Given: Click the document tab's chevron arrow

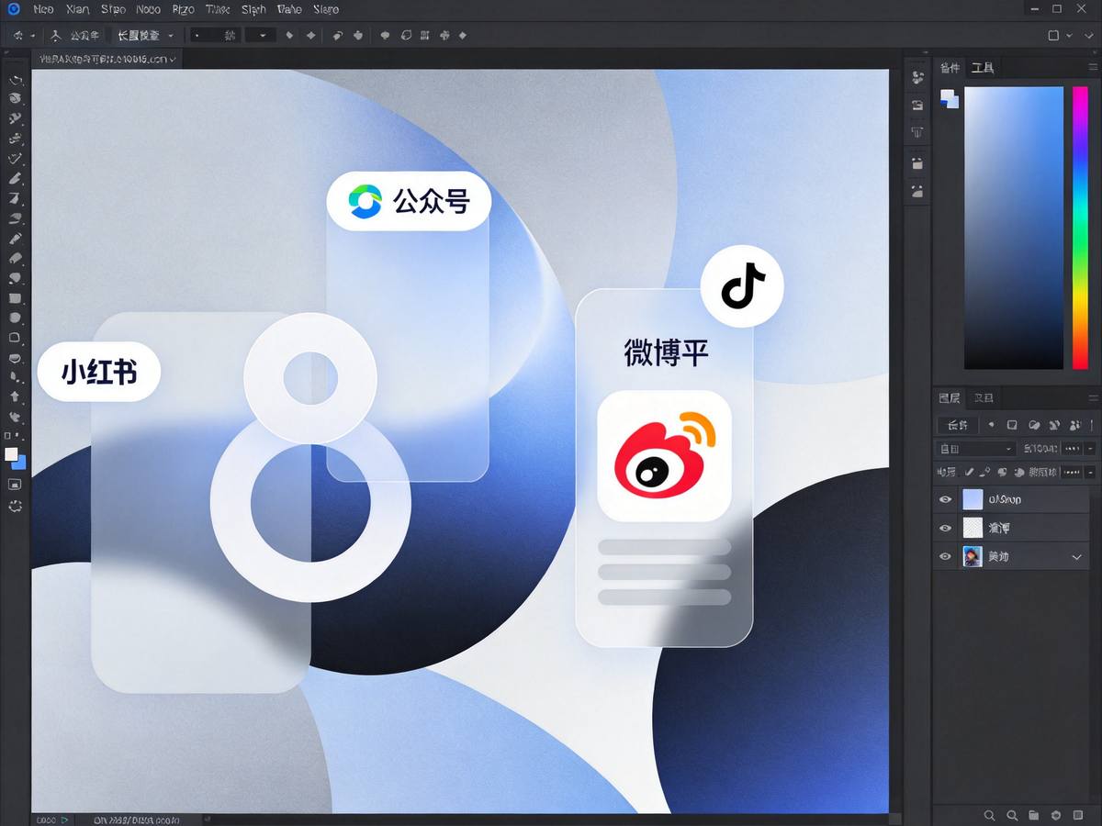Looking at the screenshot, I should pos(173,60).
